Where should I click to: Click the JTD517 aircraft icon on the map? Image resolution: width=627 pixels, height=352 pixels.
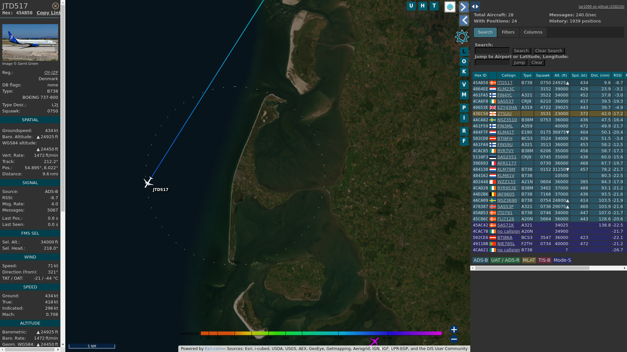tap(148, 182)
